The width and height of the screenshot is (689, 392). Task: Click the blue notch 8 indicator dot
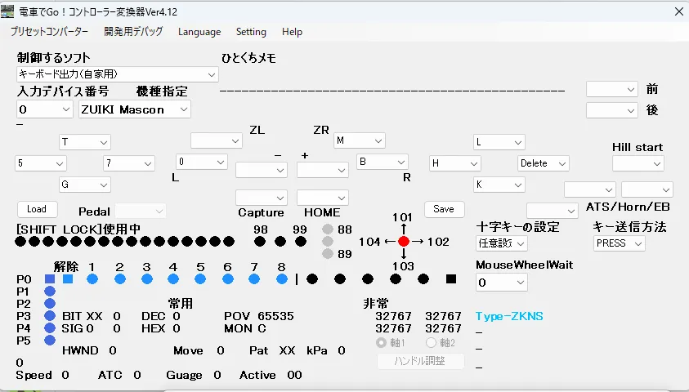point(282,279)
